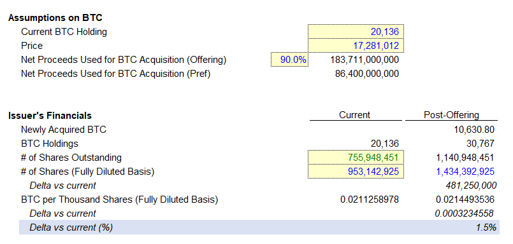This screenshot has height=244, width=513.
Task: Select the 0.0003234558 delta value
Action: coord(464,213)
